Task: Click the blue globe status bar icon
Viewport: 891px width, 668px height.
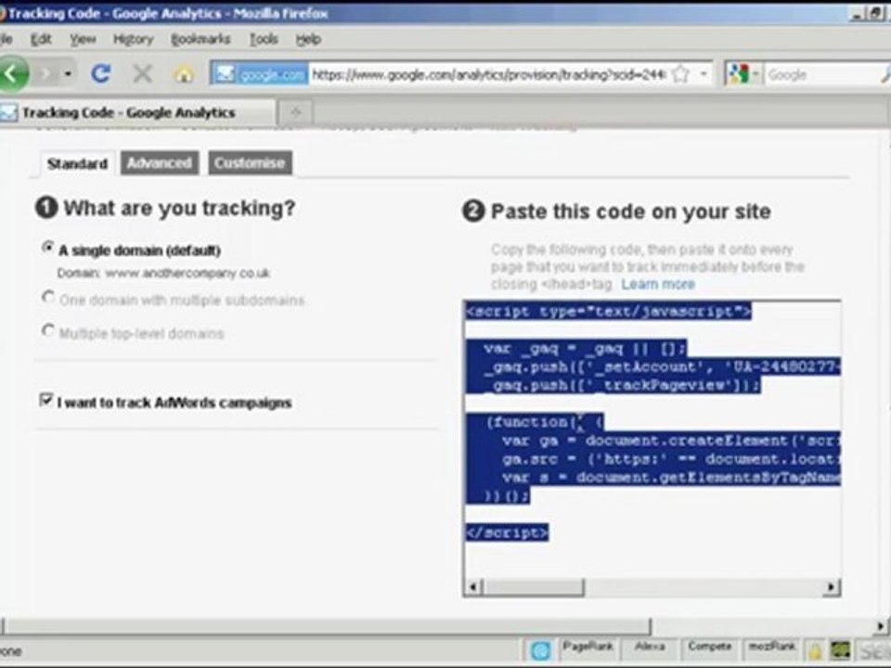Action: coord(540,650)
